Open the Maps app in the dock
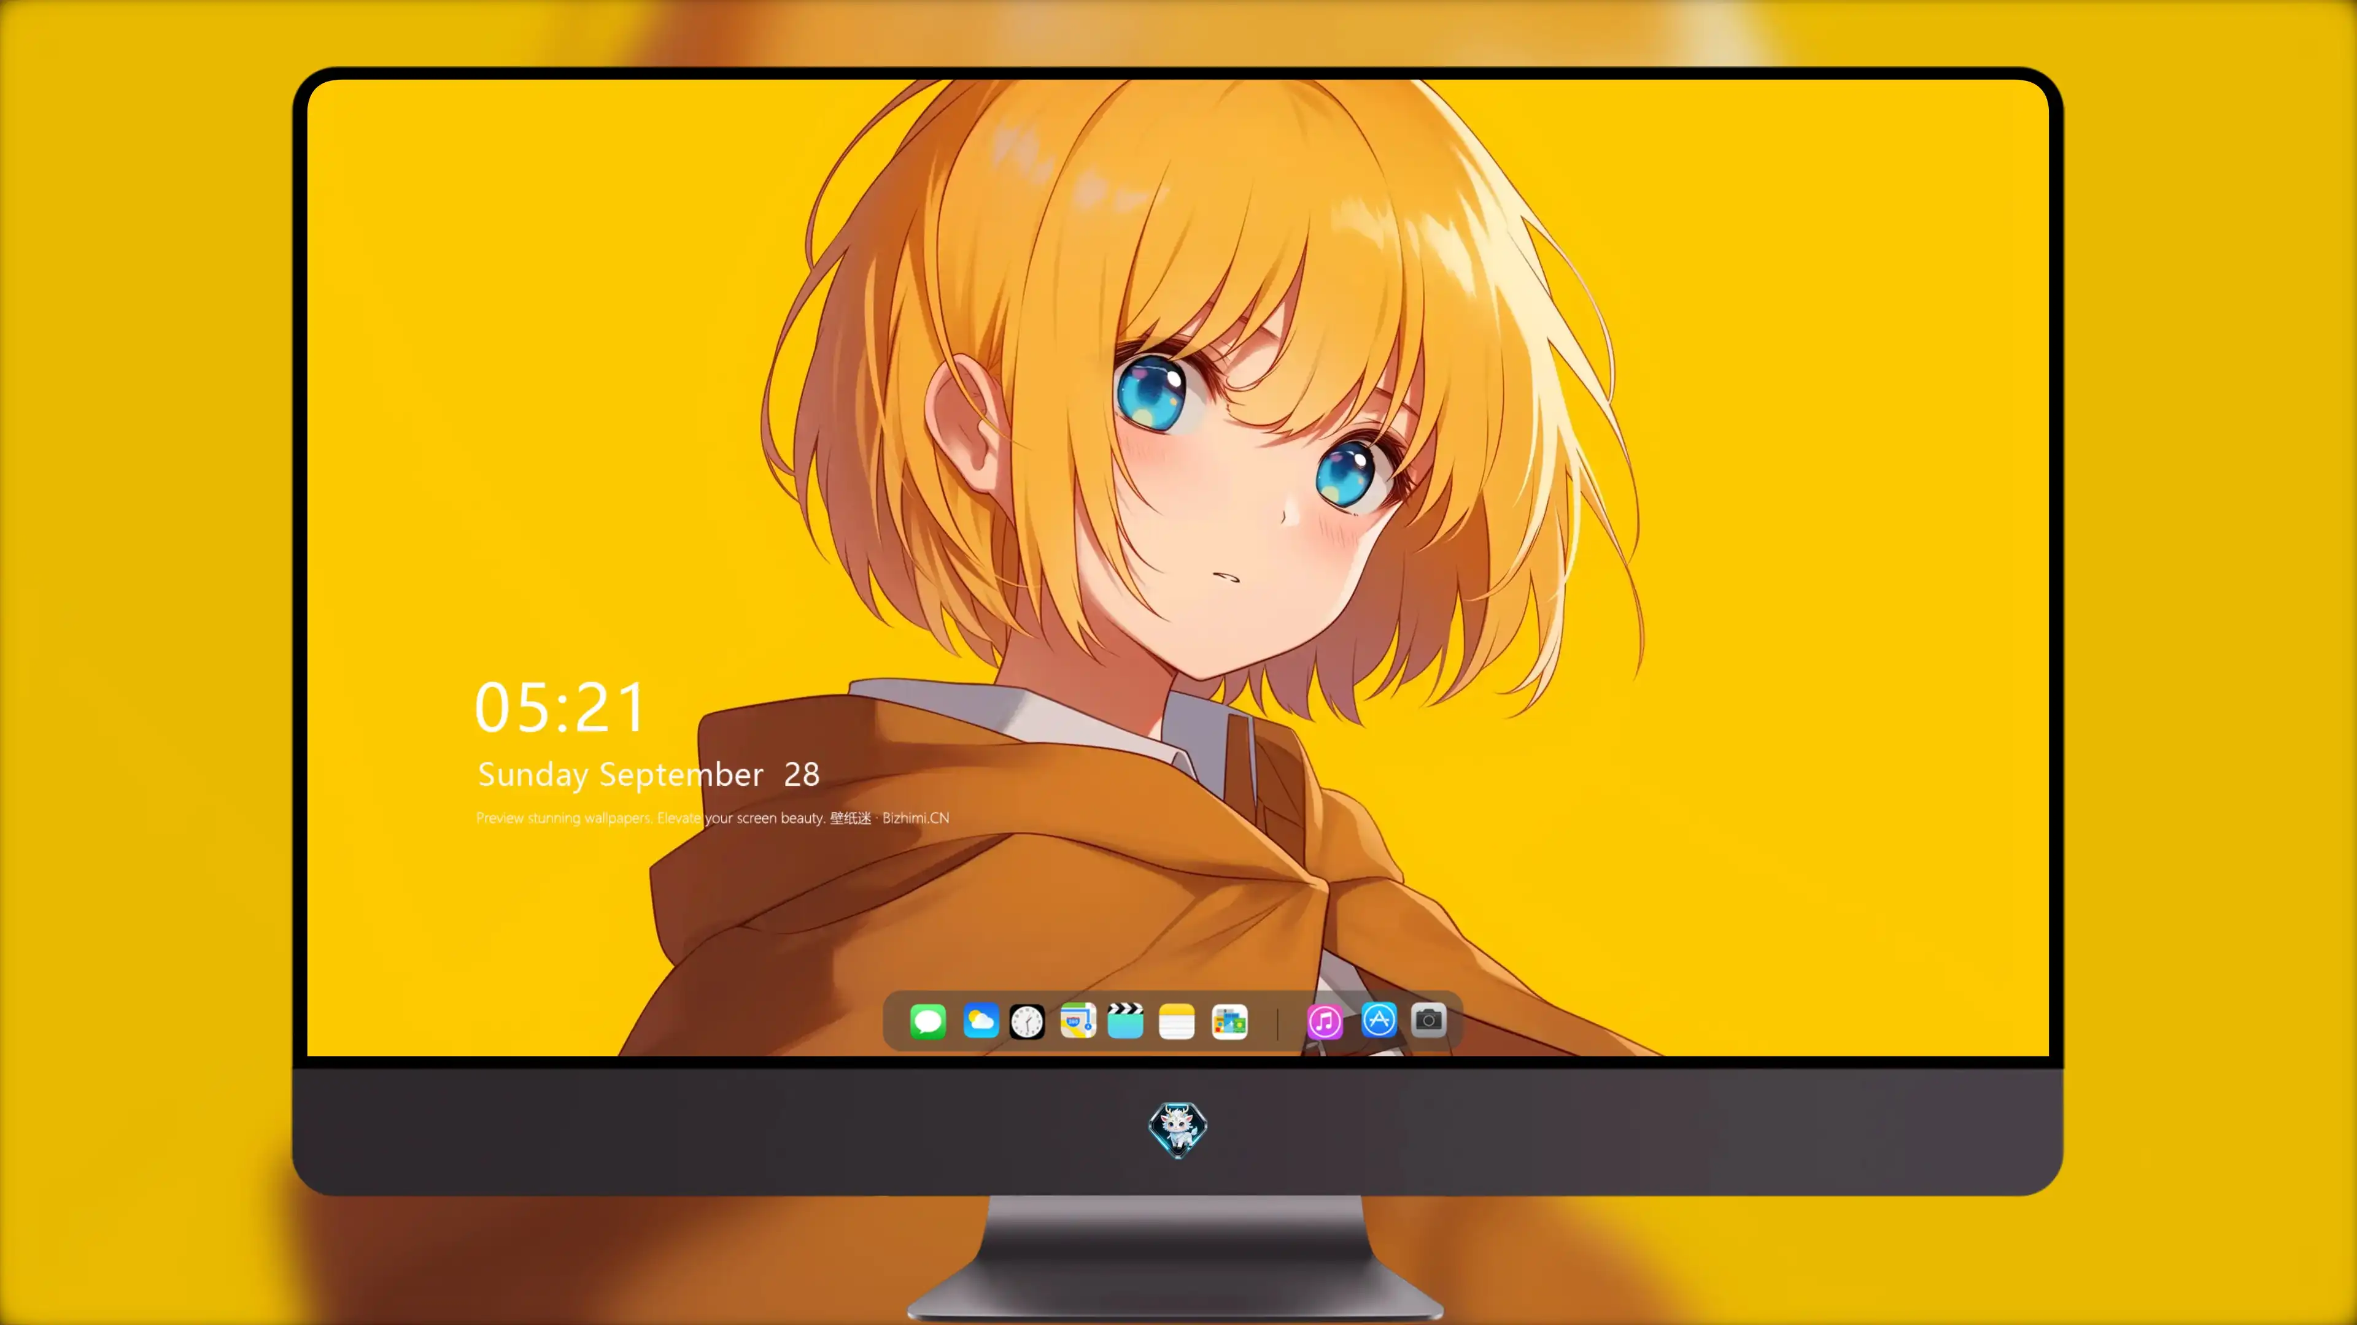This screenshot has height=1325, width=2357. [1078, 1021]
